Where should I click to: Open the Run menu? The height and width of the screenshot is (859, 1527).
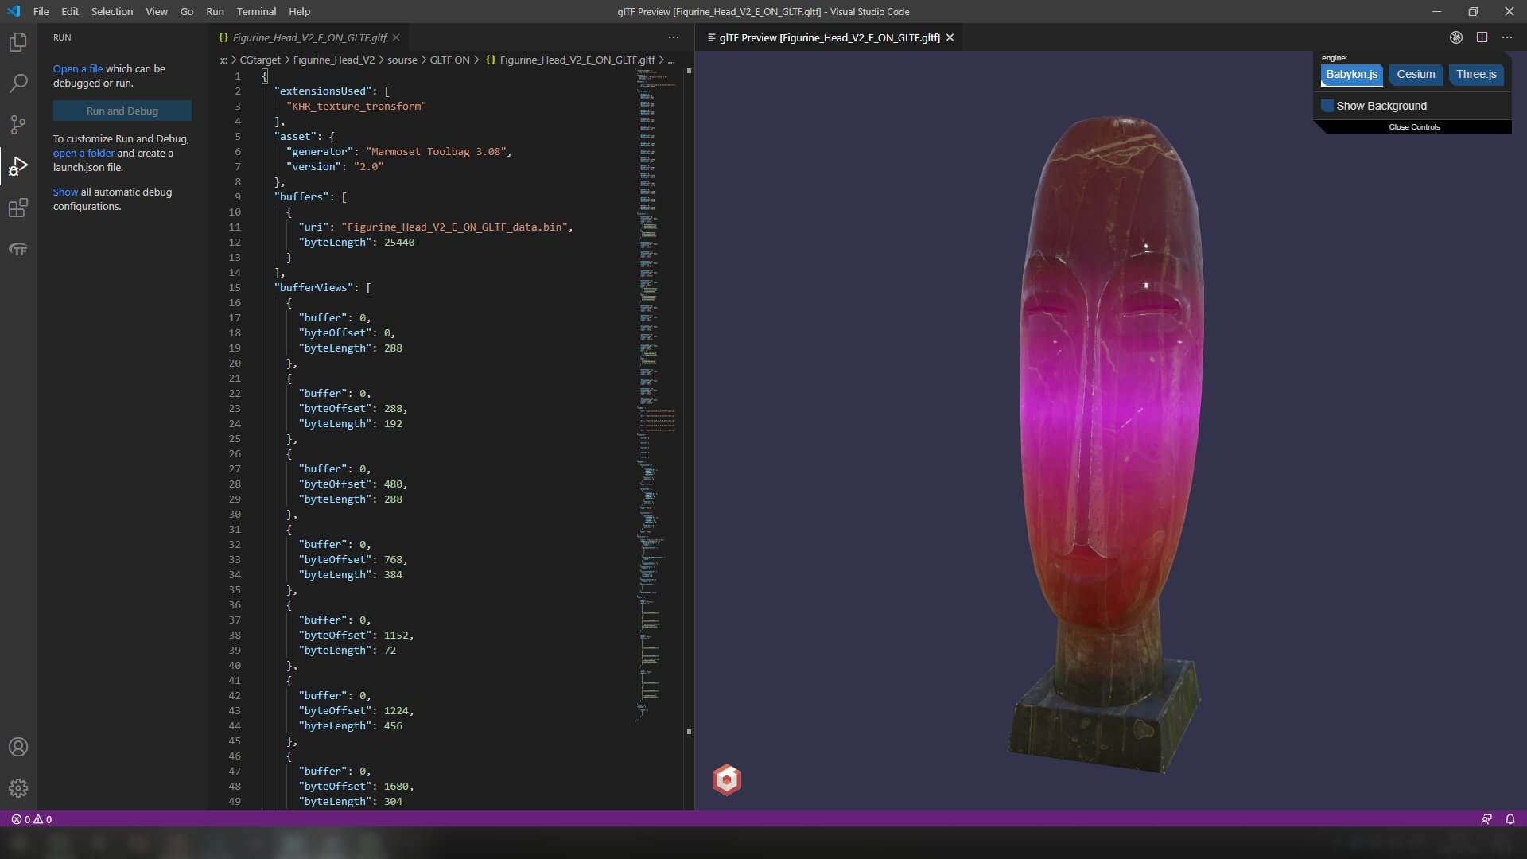point(215,11)
